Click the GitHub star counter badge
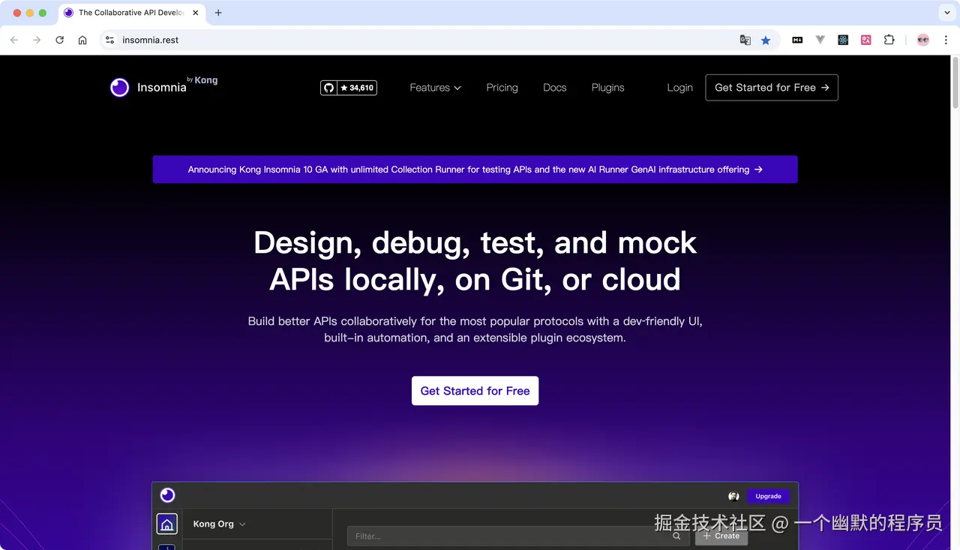960x550 pixels. [x=348, y=87]
